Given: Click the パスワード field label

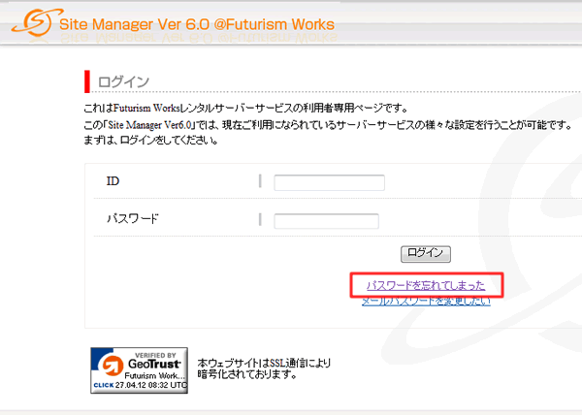Looking at the screenshot, I should click(x=132, y=219).
